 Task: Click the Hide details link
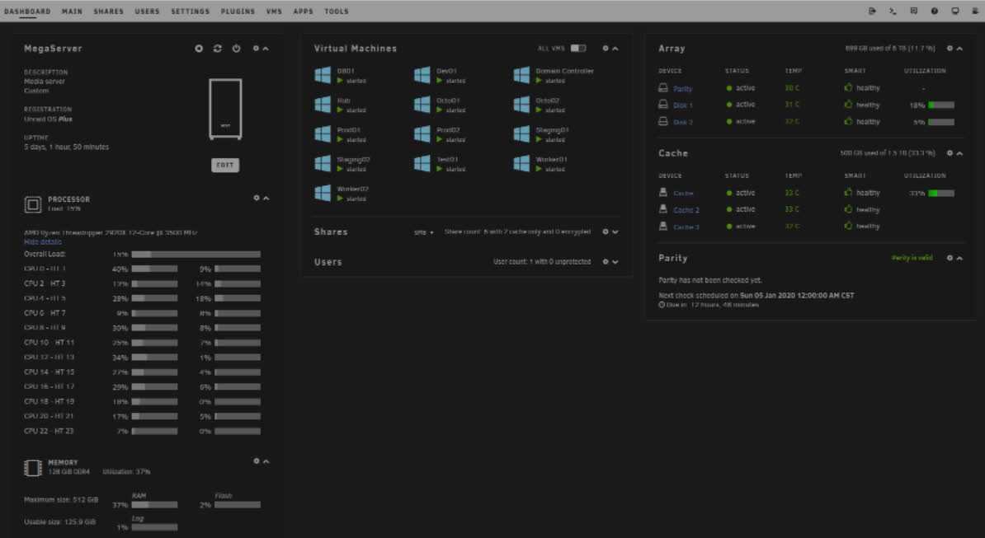tap(43, 242)
